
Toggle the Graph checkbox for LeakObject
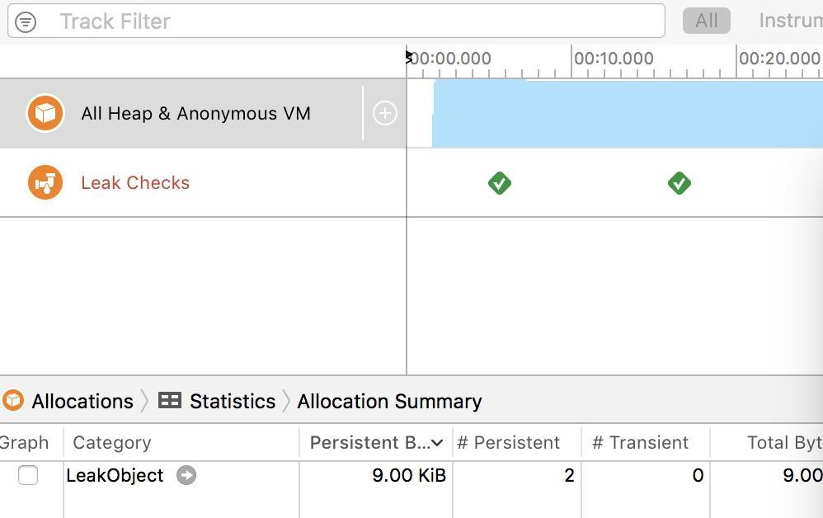(28, 475)
